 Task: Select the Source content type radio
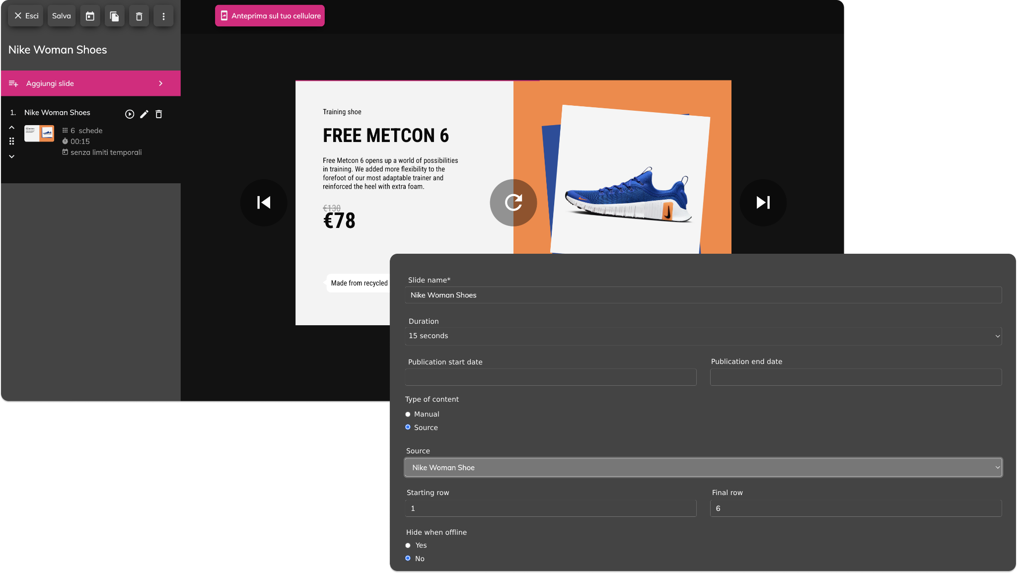pos(408,427)
